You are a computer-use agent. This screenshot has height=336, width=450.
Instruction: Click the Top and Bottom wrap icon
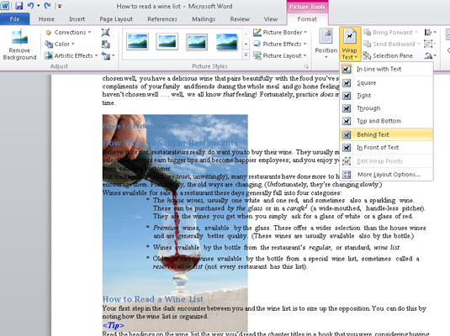point(347,121)
